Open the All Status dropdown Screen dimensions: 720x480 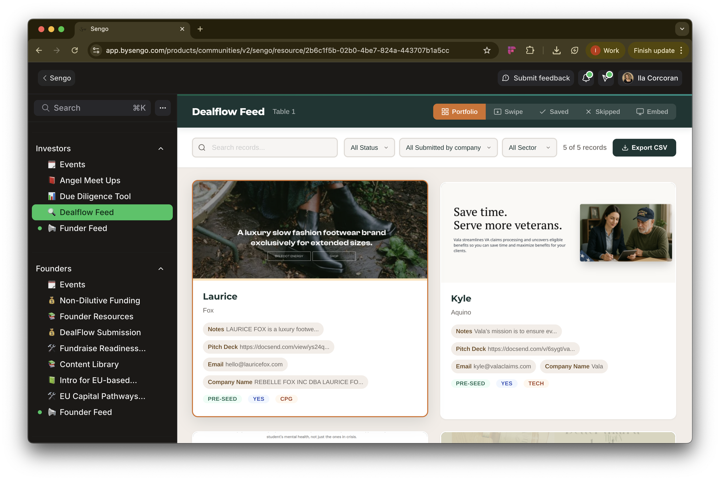tap(369, 148)
